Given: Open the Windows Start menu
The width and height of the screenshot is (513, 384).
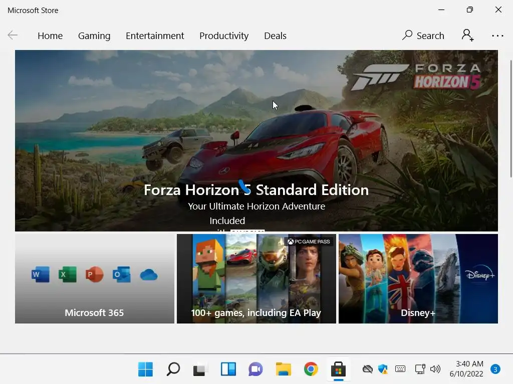Looking at the screenshot, I should tap(145, 369).
